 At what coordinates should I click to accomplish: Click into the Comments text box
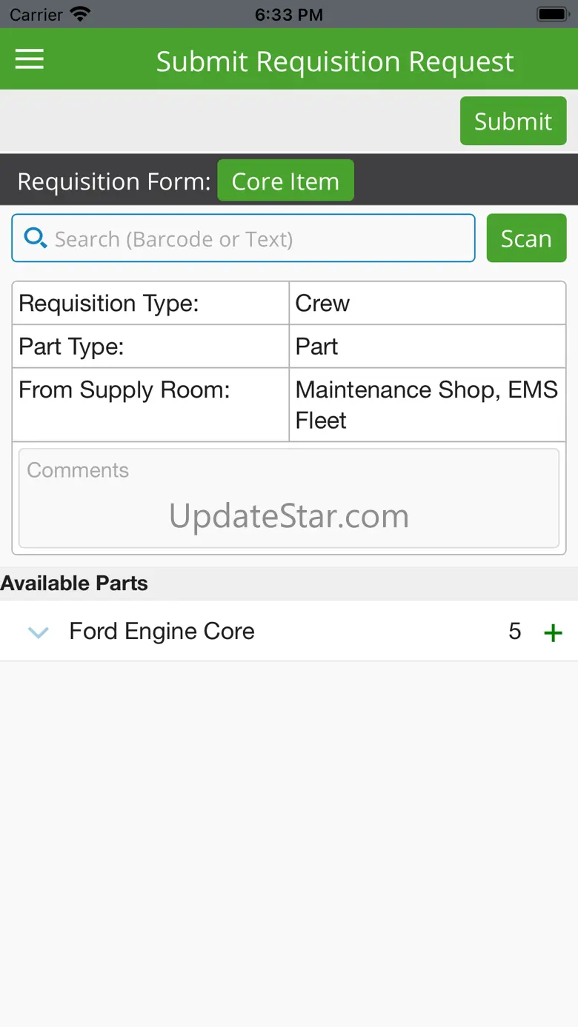tap(289, 498)
